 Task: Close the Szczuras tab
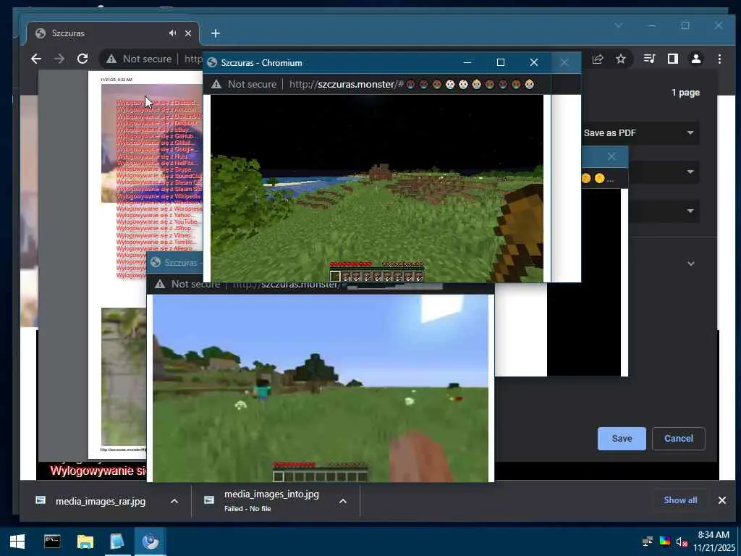click(188, 33)
